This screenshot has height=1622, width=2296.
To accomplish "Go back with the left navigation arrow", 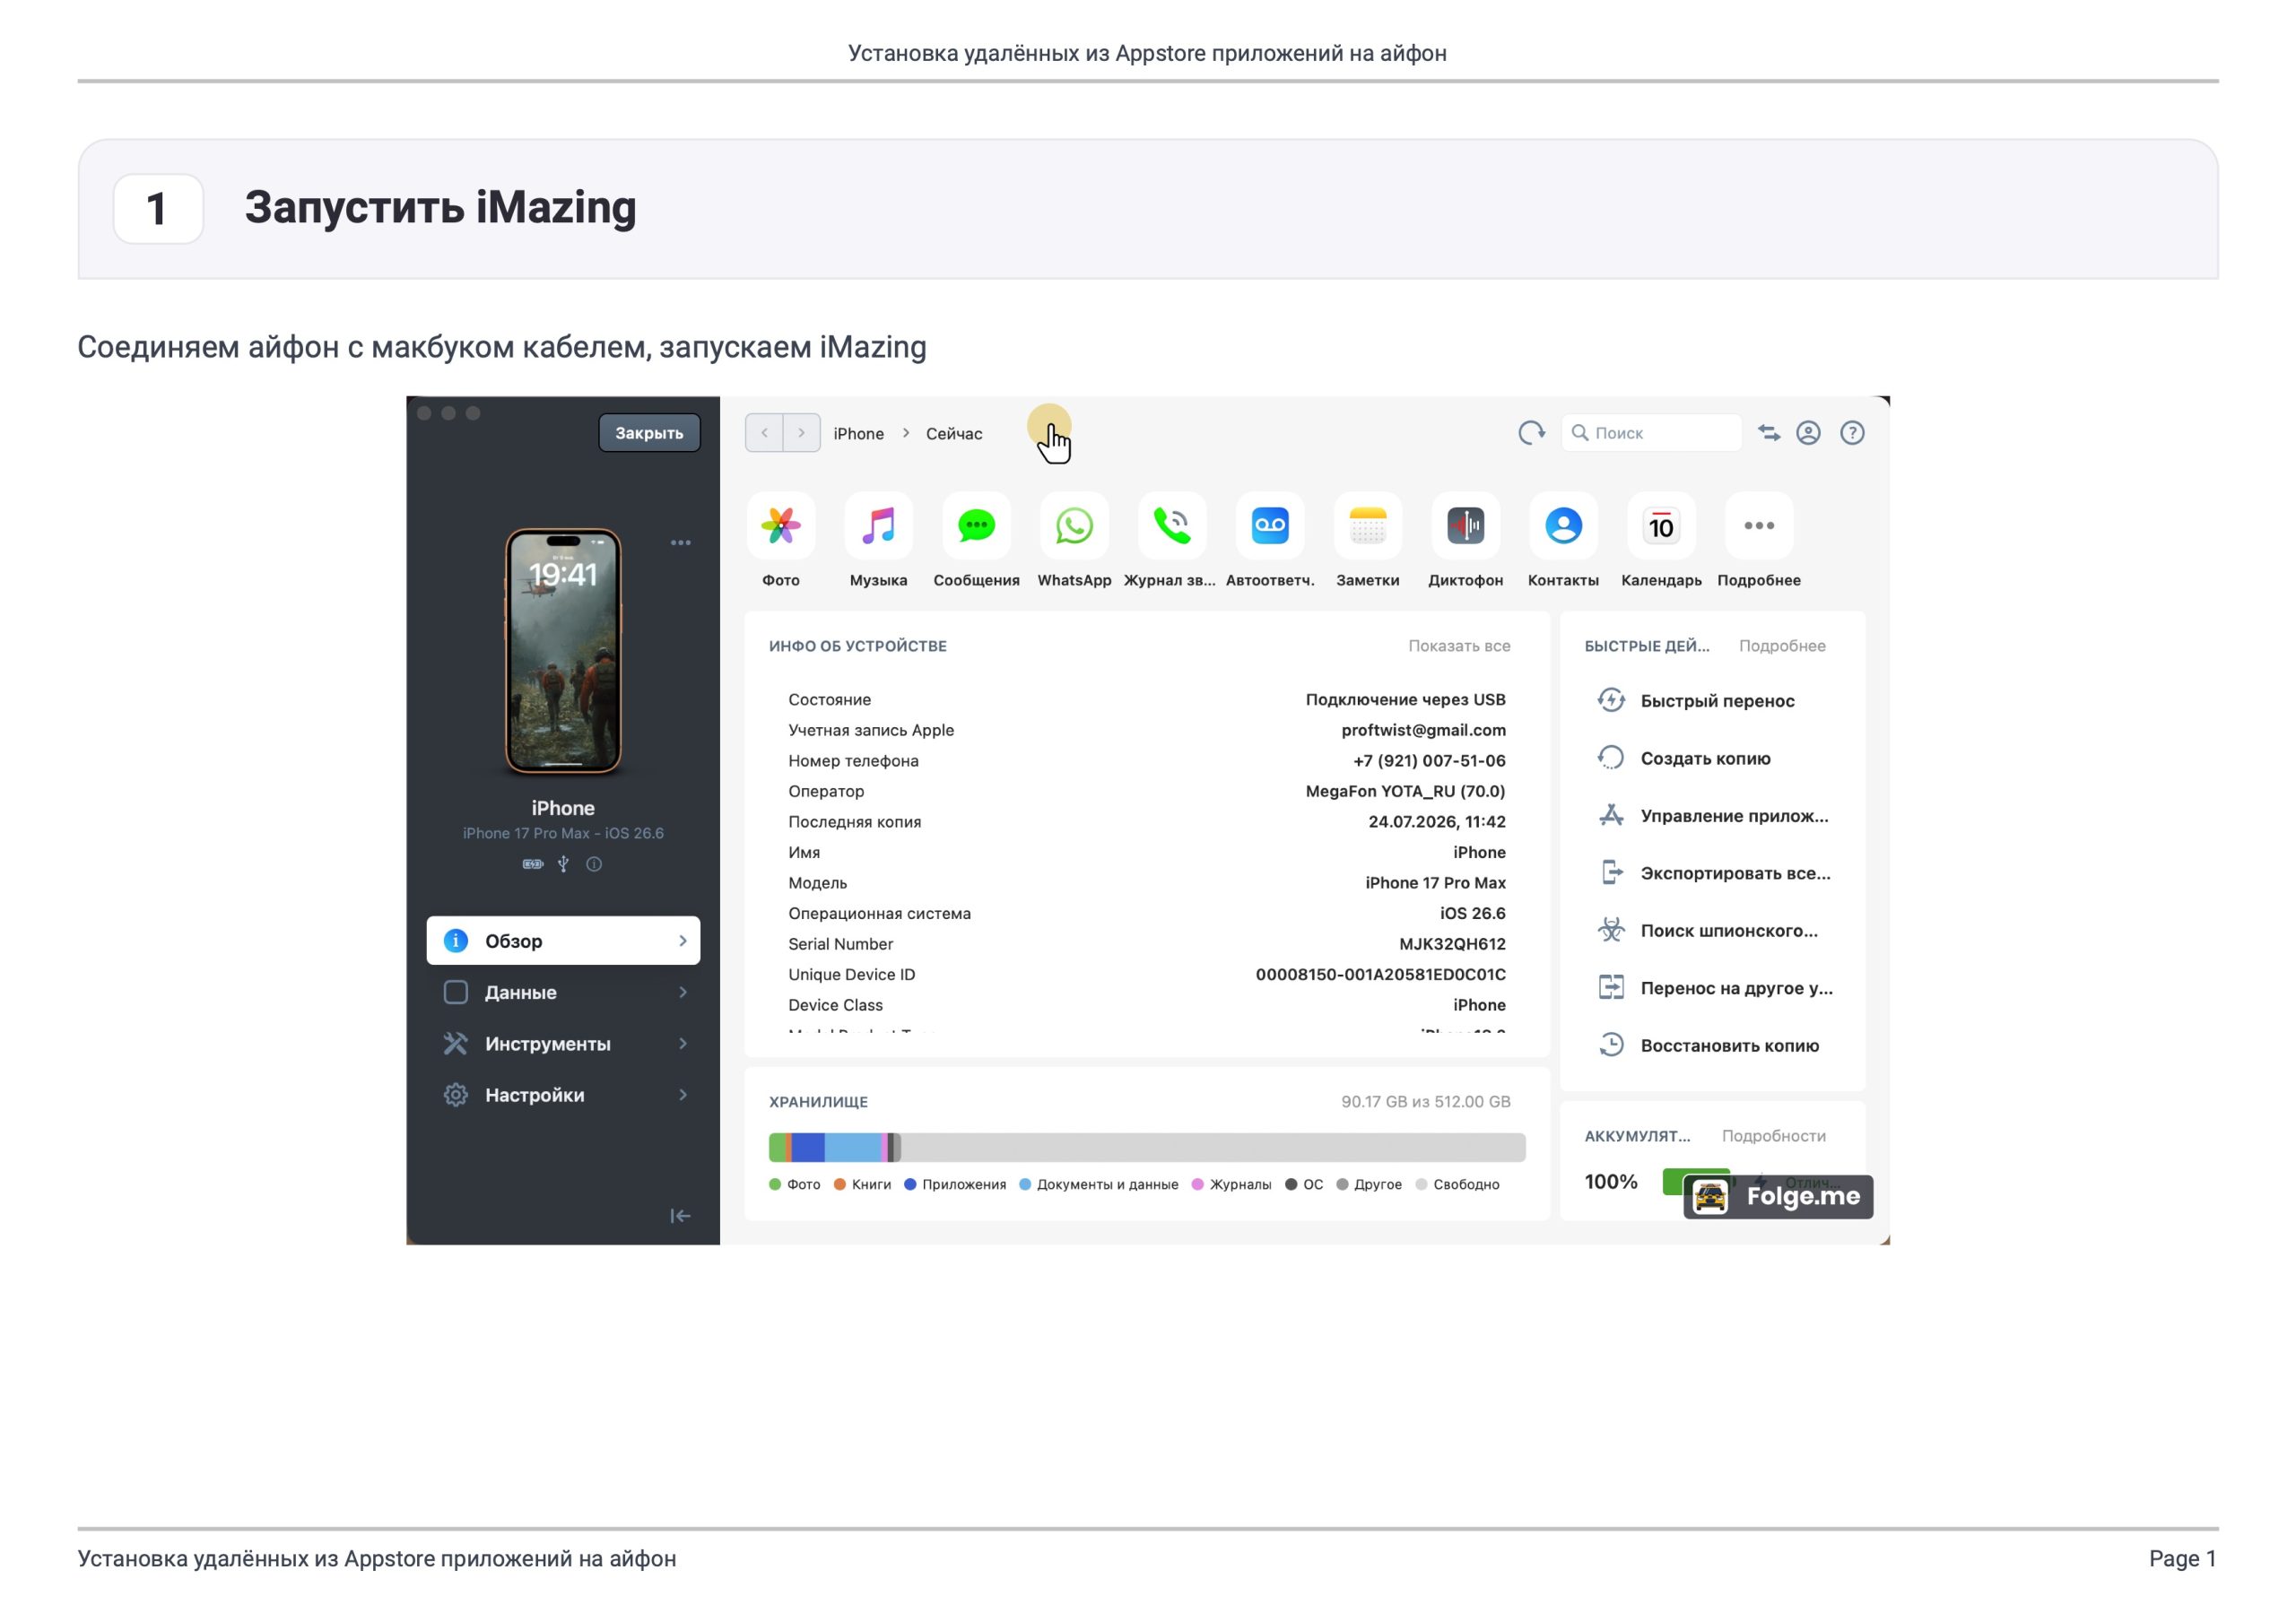I will (765, 433).
